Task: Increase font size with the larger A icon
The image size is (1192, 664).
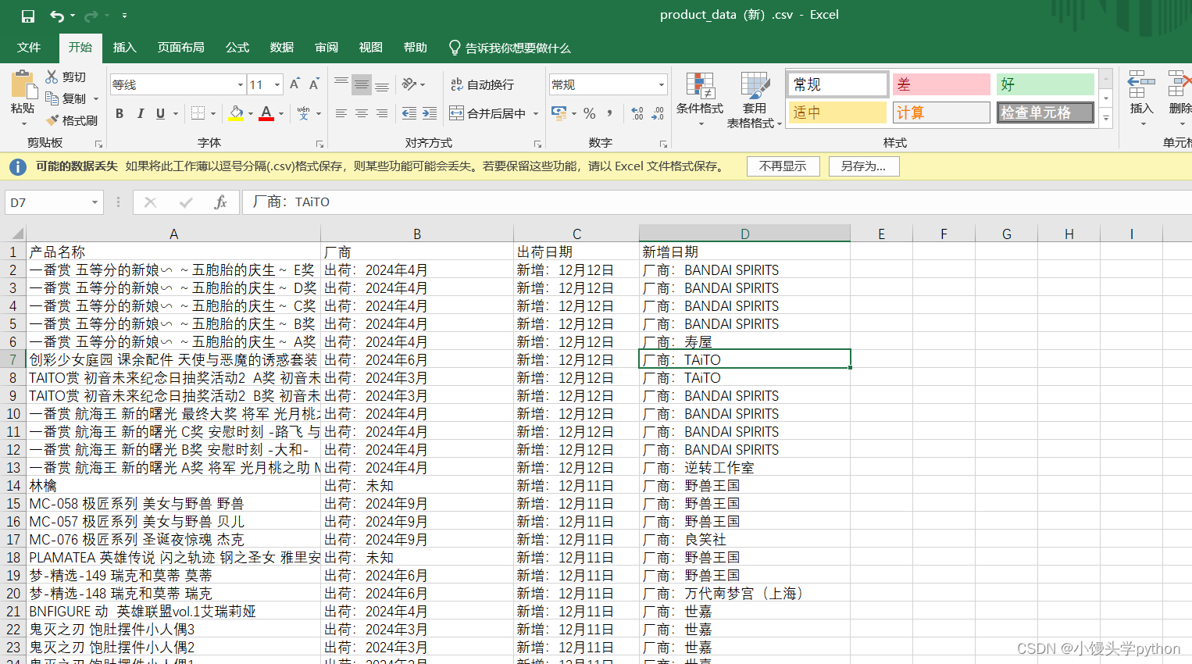Action: tap(294, 84)
